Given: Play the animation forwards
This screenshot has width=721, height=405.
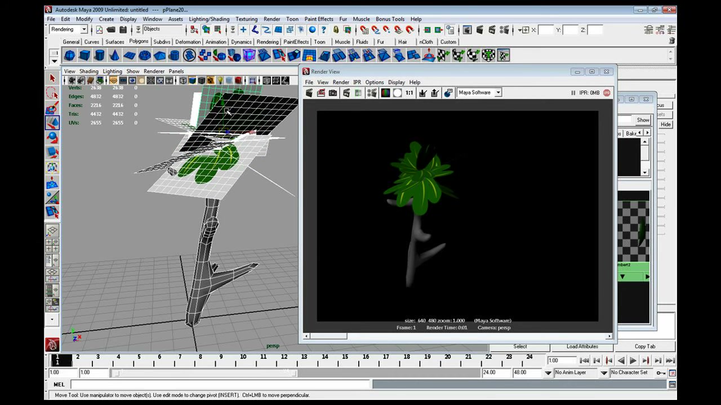Looking at the screenshot, I should [x=633, y=361].
